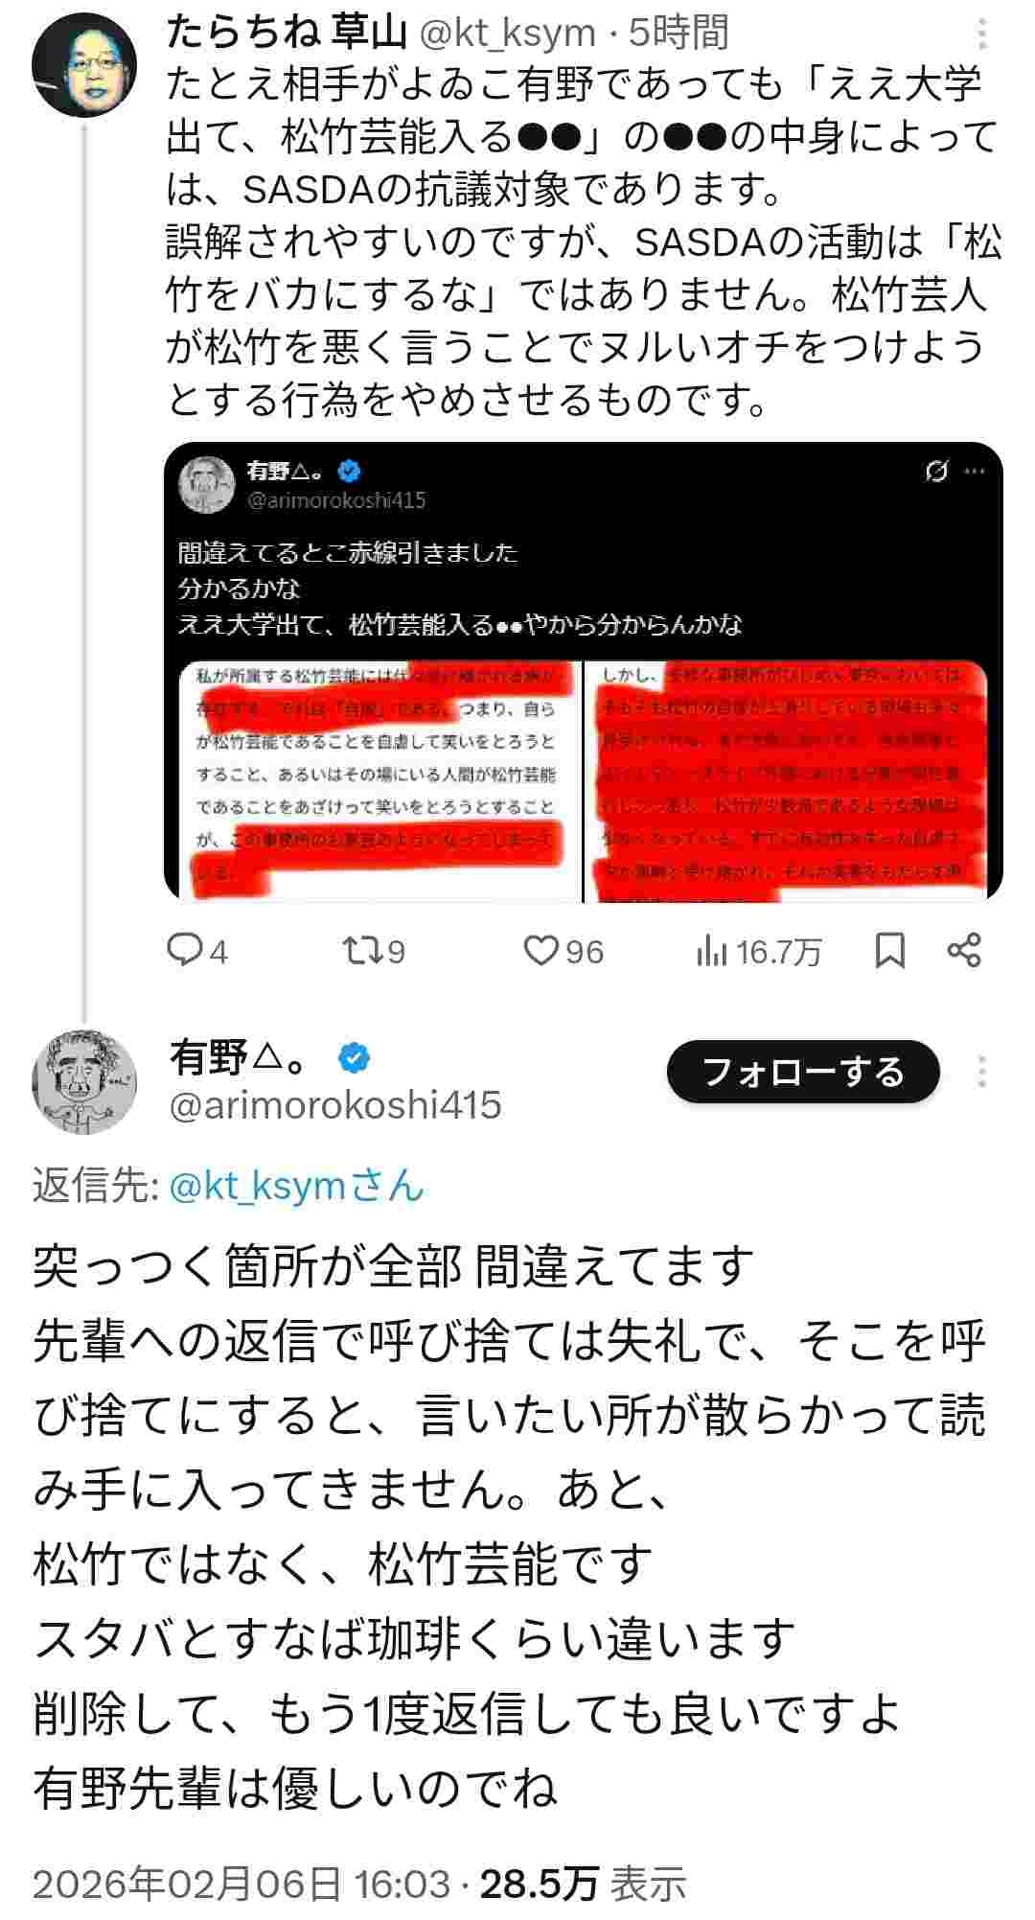Open more options for top tweet
1035x1920 pixels.
point(983,35)
